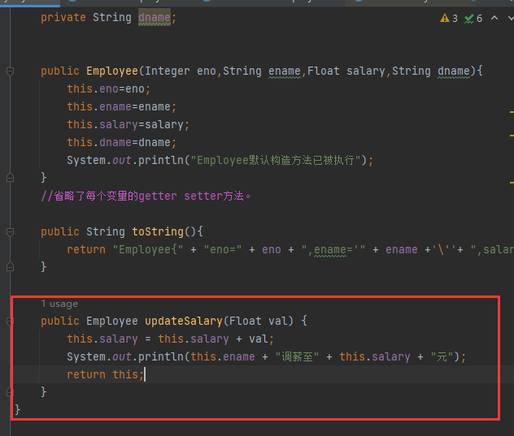Fold the updateSalary method from the gutter
Viewport: 514px width, 436px height.
[10, 321]
